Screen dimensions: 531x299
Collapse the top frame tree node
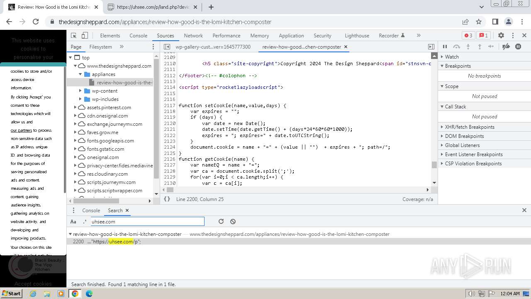71,58
